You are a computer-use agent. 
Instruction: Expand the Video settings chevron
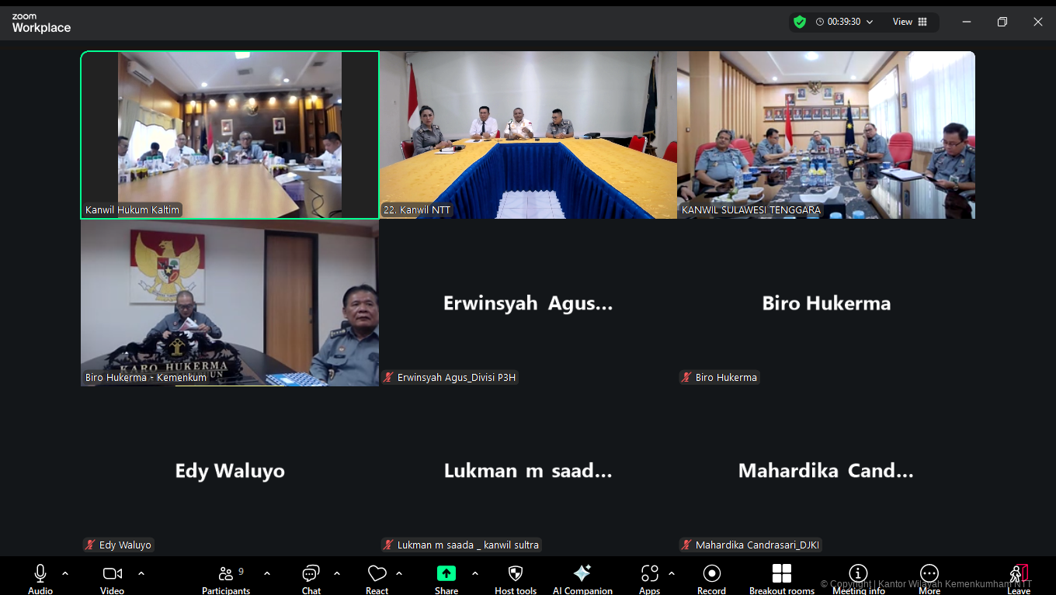[141, 575]
